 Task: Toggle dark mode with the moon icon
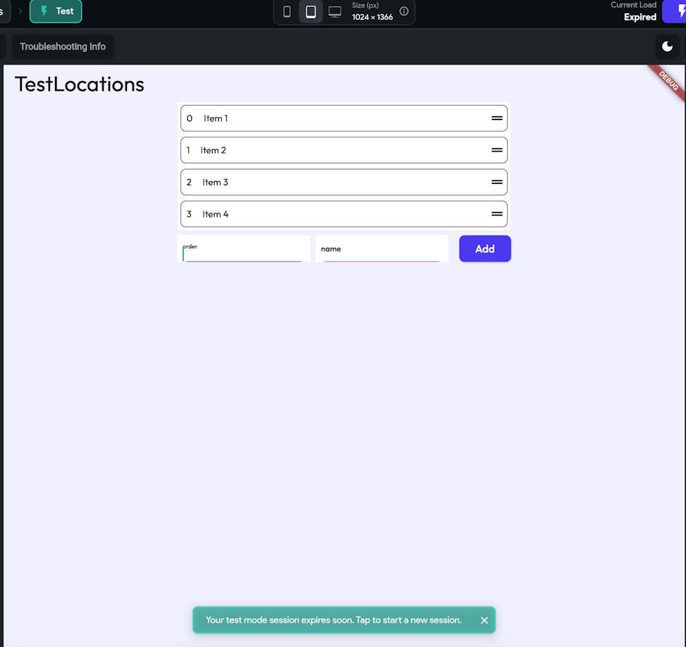point(667,46)
